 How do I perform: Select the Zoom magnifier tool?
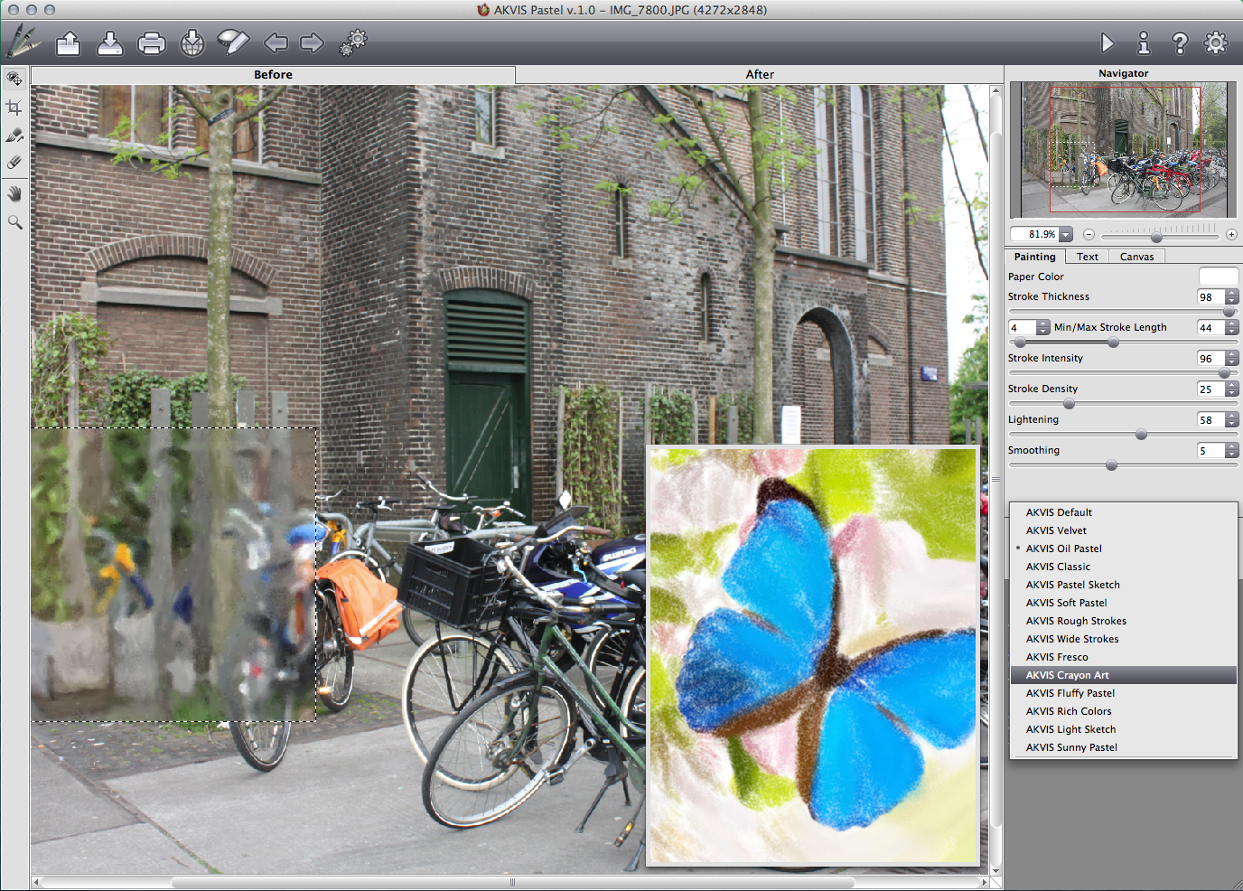[x=14, y=222]
